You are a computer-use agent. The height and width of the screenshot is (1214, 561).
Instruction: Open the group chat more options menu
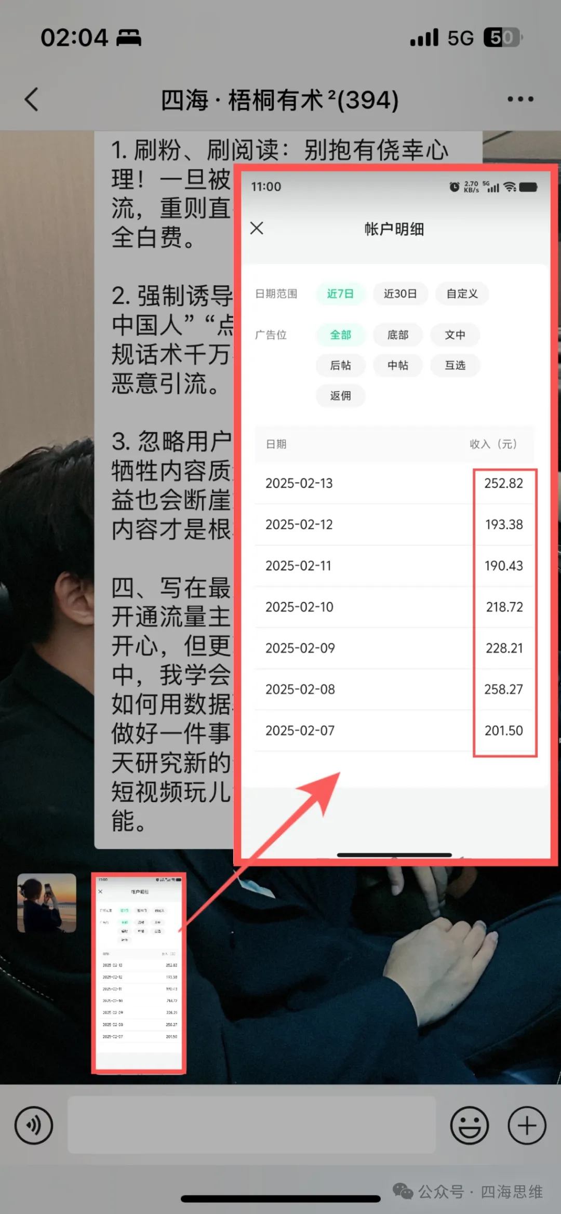(520, 99)
